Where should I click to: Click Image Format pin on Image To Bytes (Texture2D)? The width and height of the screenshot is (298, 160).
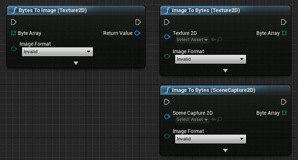[167, 57]
